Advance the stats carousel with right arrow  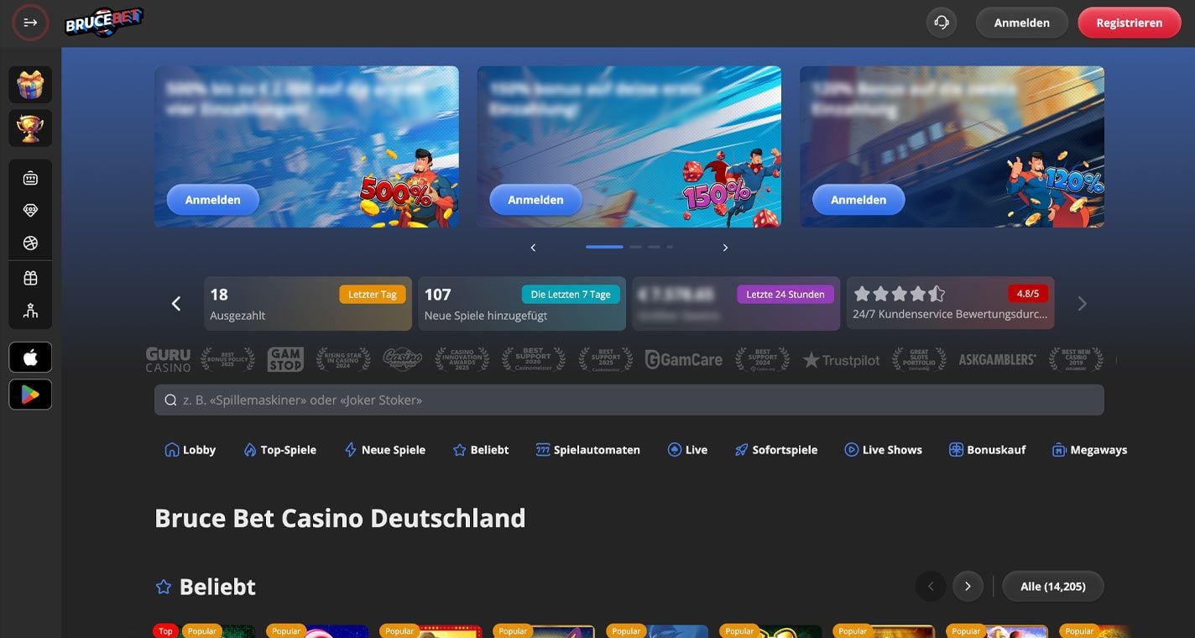coord(1082,304)
